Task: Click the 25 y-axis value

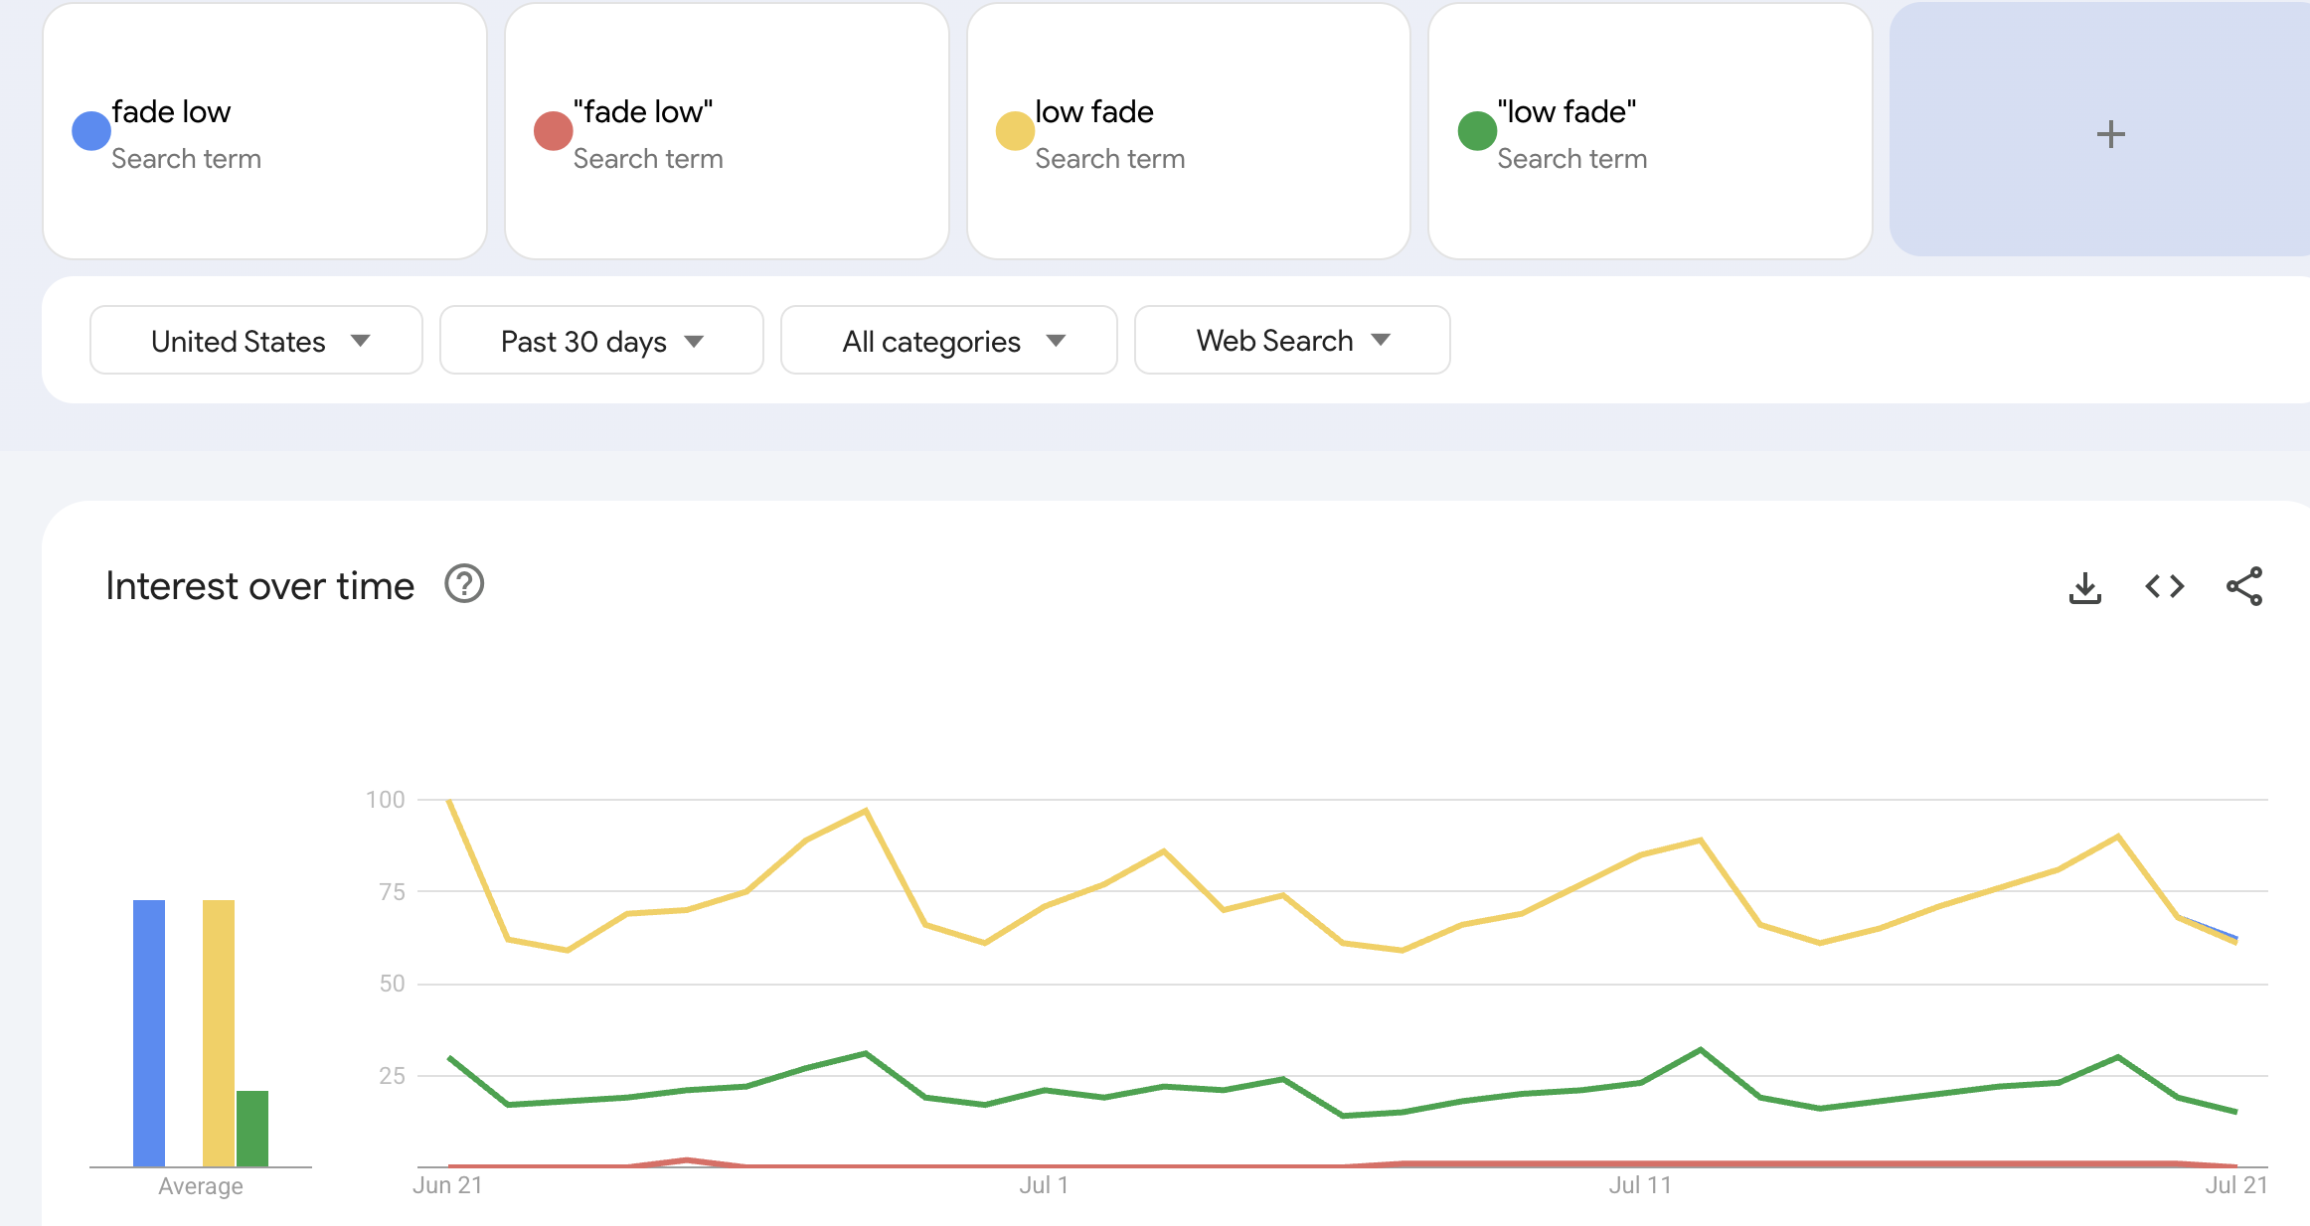Action: point(393,1076)
